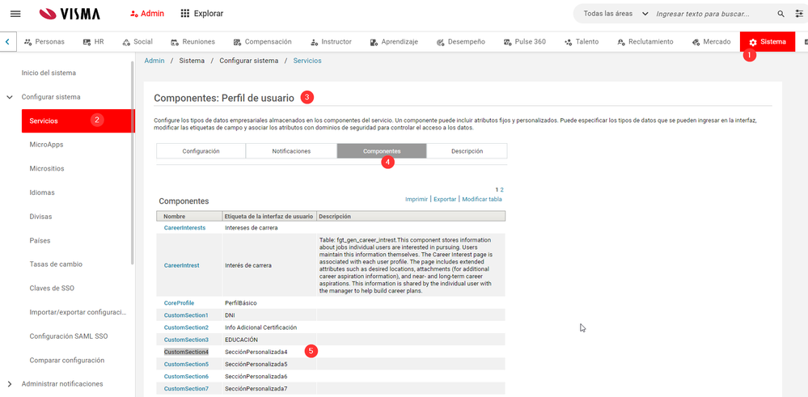Open the Sistema gear tab
Viewport: 808px width, 397px height.
pyautogui.click(x=768, y=42)
